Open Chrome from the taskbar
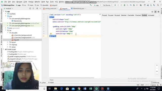162x91 pixels. 79,89
